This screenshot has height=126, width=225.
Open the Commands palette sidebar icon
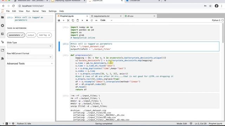2,34
